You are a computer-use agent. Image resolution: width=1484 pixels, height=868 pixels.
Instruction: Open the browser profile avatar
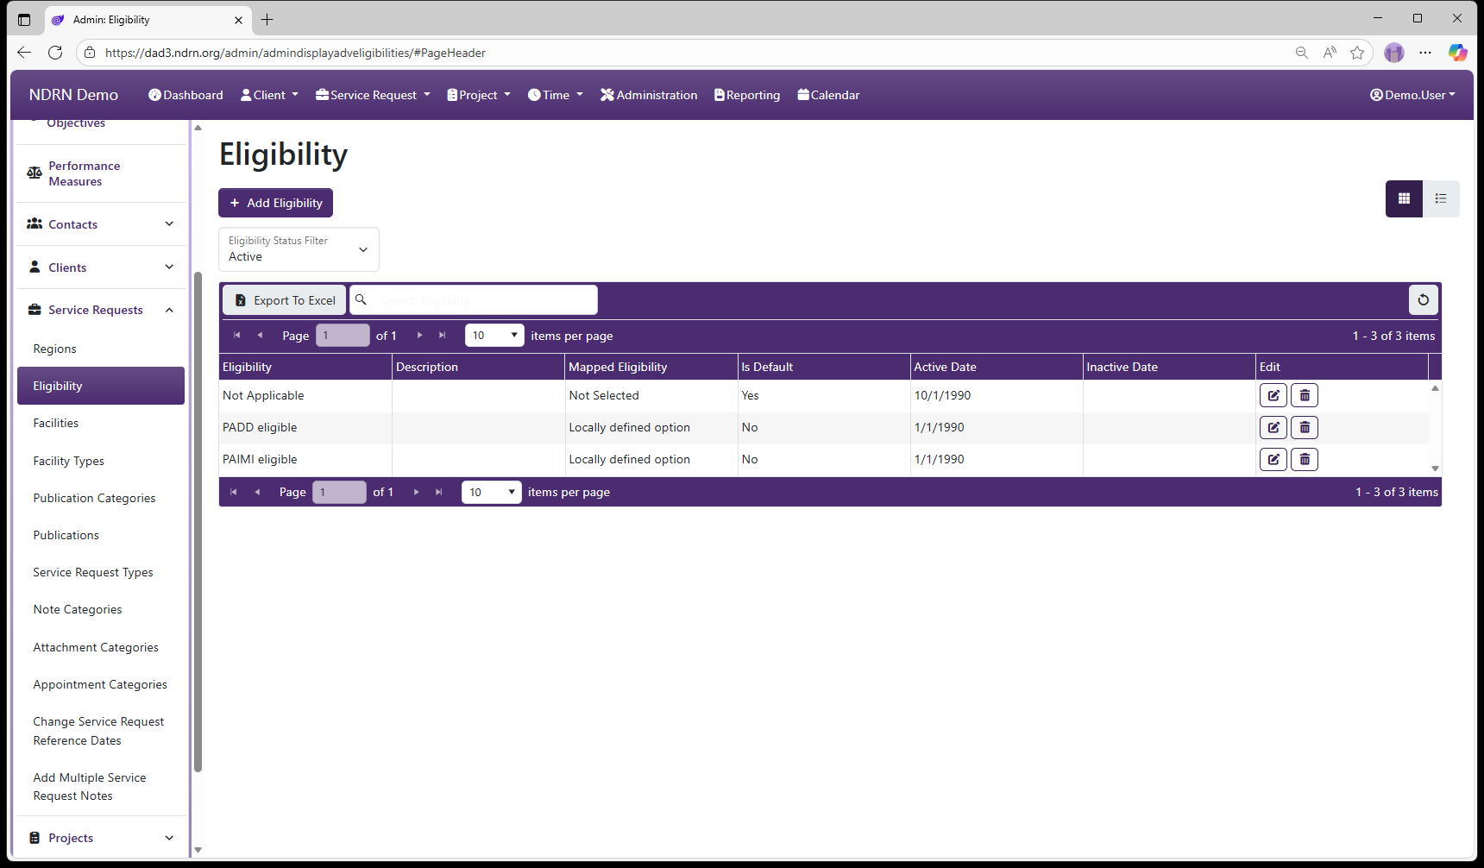tap(1394, 53)
